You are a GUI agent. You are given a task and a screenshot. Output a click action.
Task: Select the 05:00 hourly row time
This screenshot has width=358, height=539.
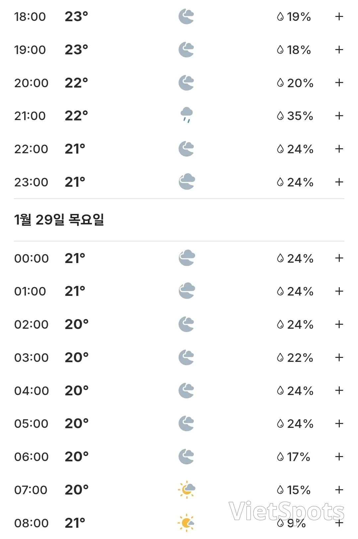[31, 424]
